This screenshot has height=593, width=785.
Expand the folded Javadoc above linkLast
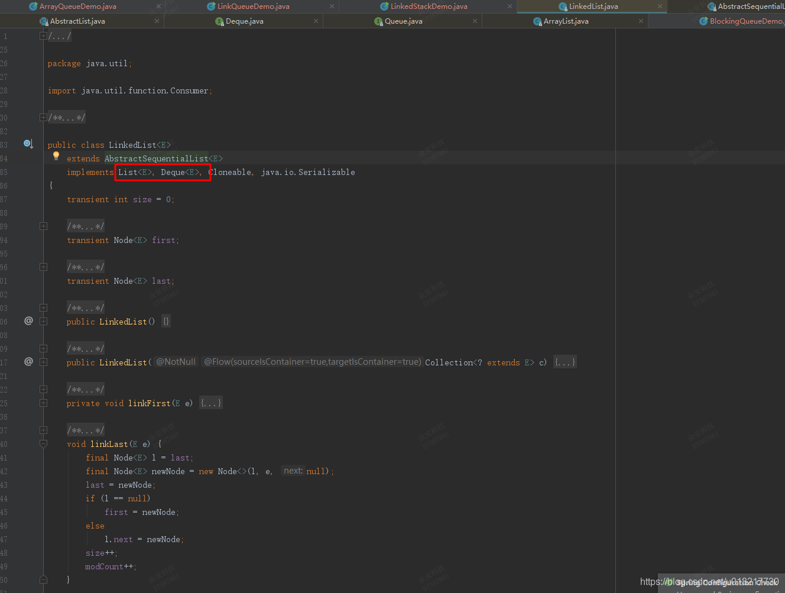43,430
